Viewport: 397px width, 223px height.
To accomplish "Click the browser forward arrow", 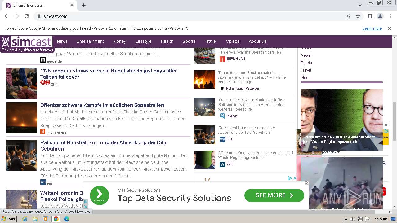I will [x=17, y=16].
